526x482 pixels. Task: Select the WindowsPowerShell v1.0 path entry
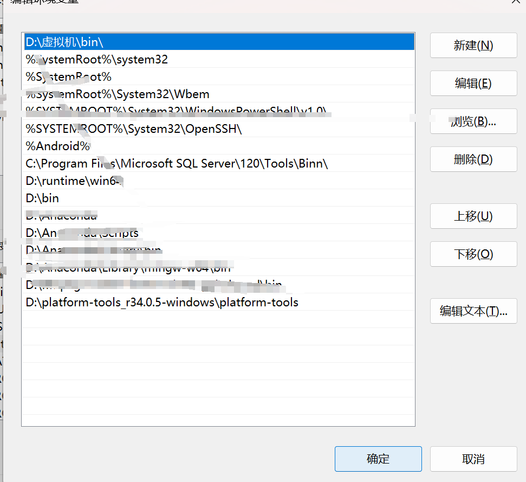pyautogui.click(x=163, y=111)
